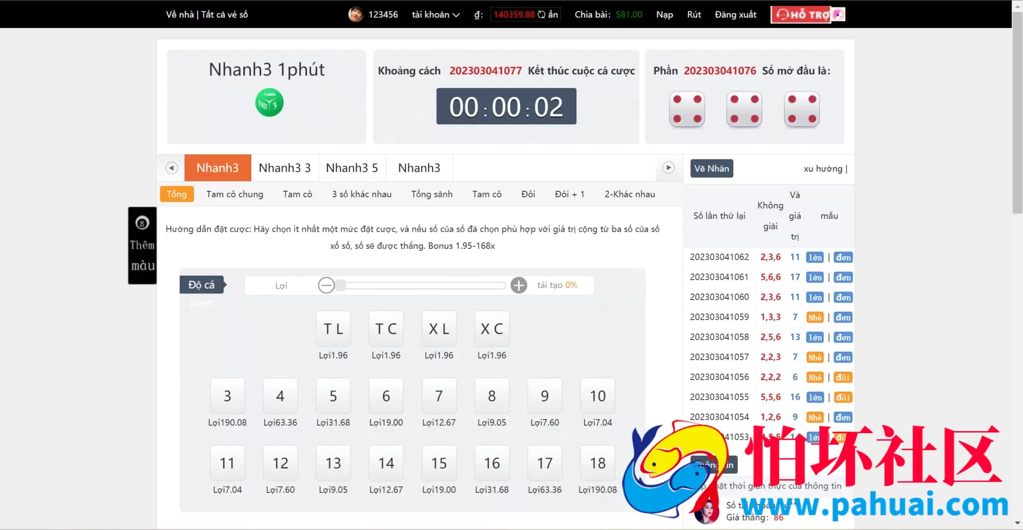Select the Tổng sảnh bet type tab
The height and width of the screenshot is (530, 1023).
(432, 194)
